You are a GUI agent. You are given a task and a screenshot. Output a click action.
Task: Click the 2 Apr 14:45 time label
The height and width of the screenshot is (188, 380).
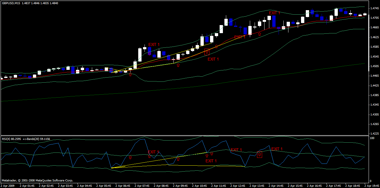pyautogui.click(x=276, y=186)
